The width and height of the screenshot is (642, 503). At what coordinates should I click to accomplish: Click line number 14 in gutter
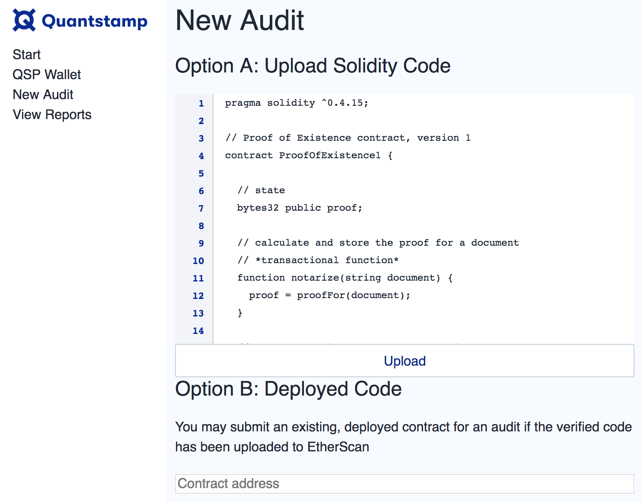[198, 331]
